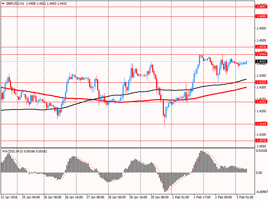
Task: Click the 1.4355 price scale value
Action: 262,76
